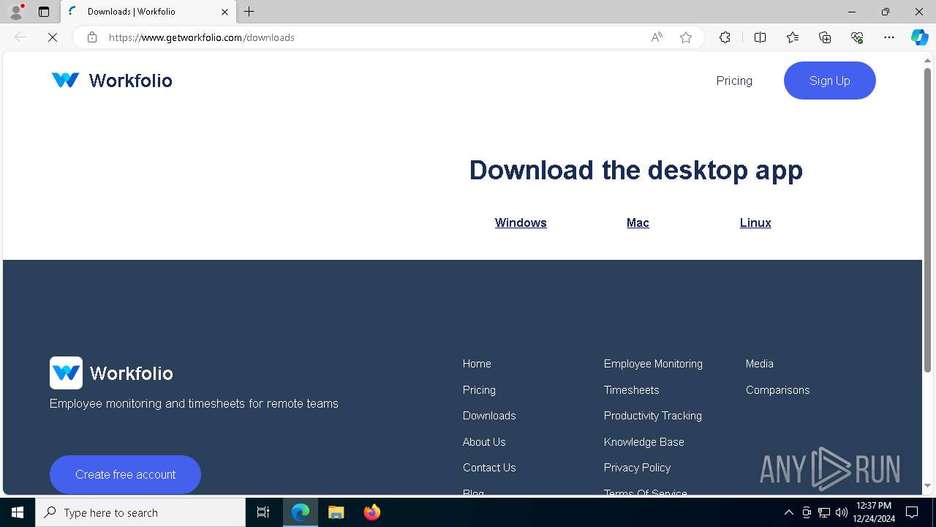Open Browser essentials icon
This screenshot has width=936, height=527.
tap(857, 37)
